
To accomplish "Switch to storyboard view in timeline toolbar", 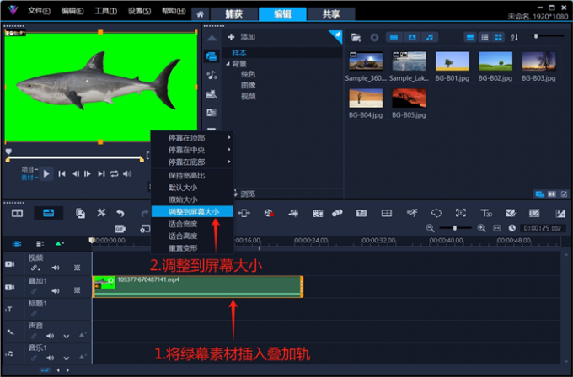I will [x=17, y=213].
